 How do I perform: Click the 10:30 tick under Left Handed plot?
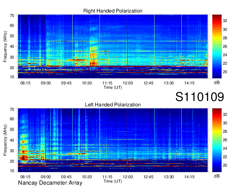pyautogui.click(x=87, y=177)
